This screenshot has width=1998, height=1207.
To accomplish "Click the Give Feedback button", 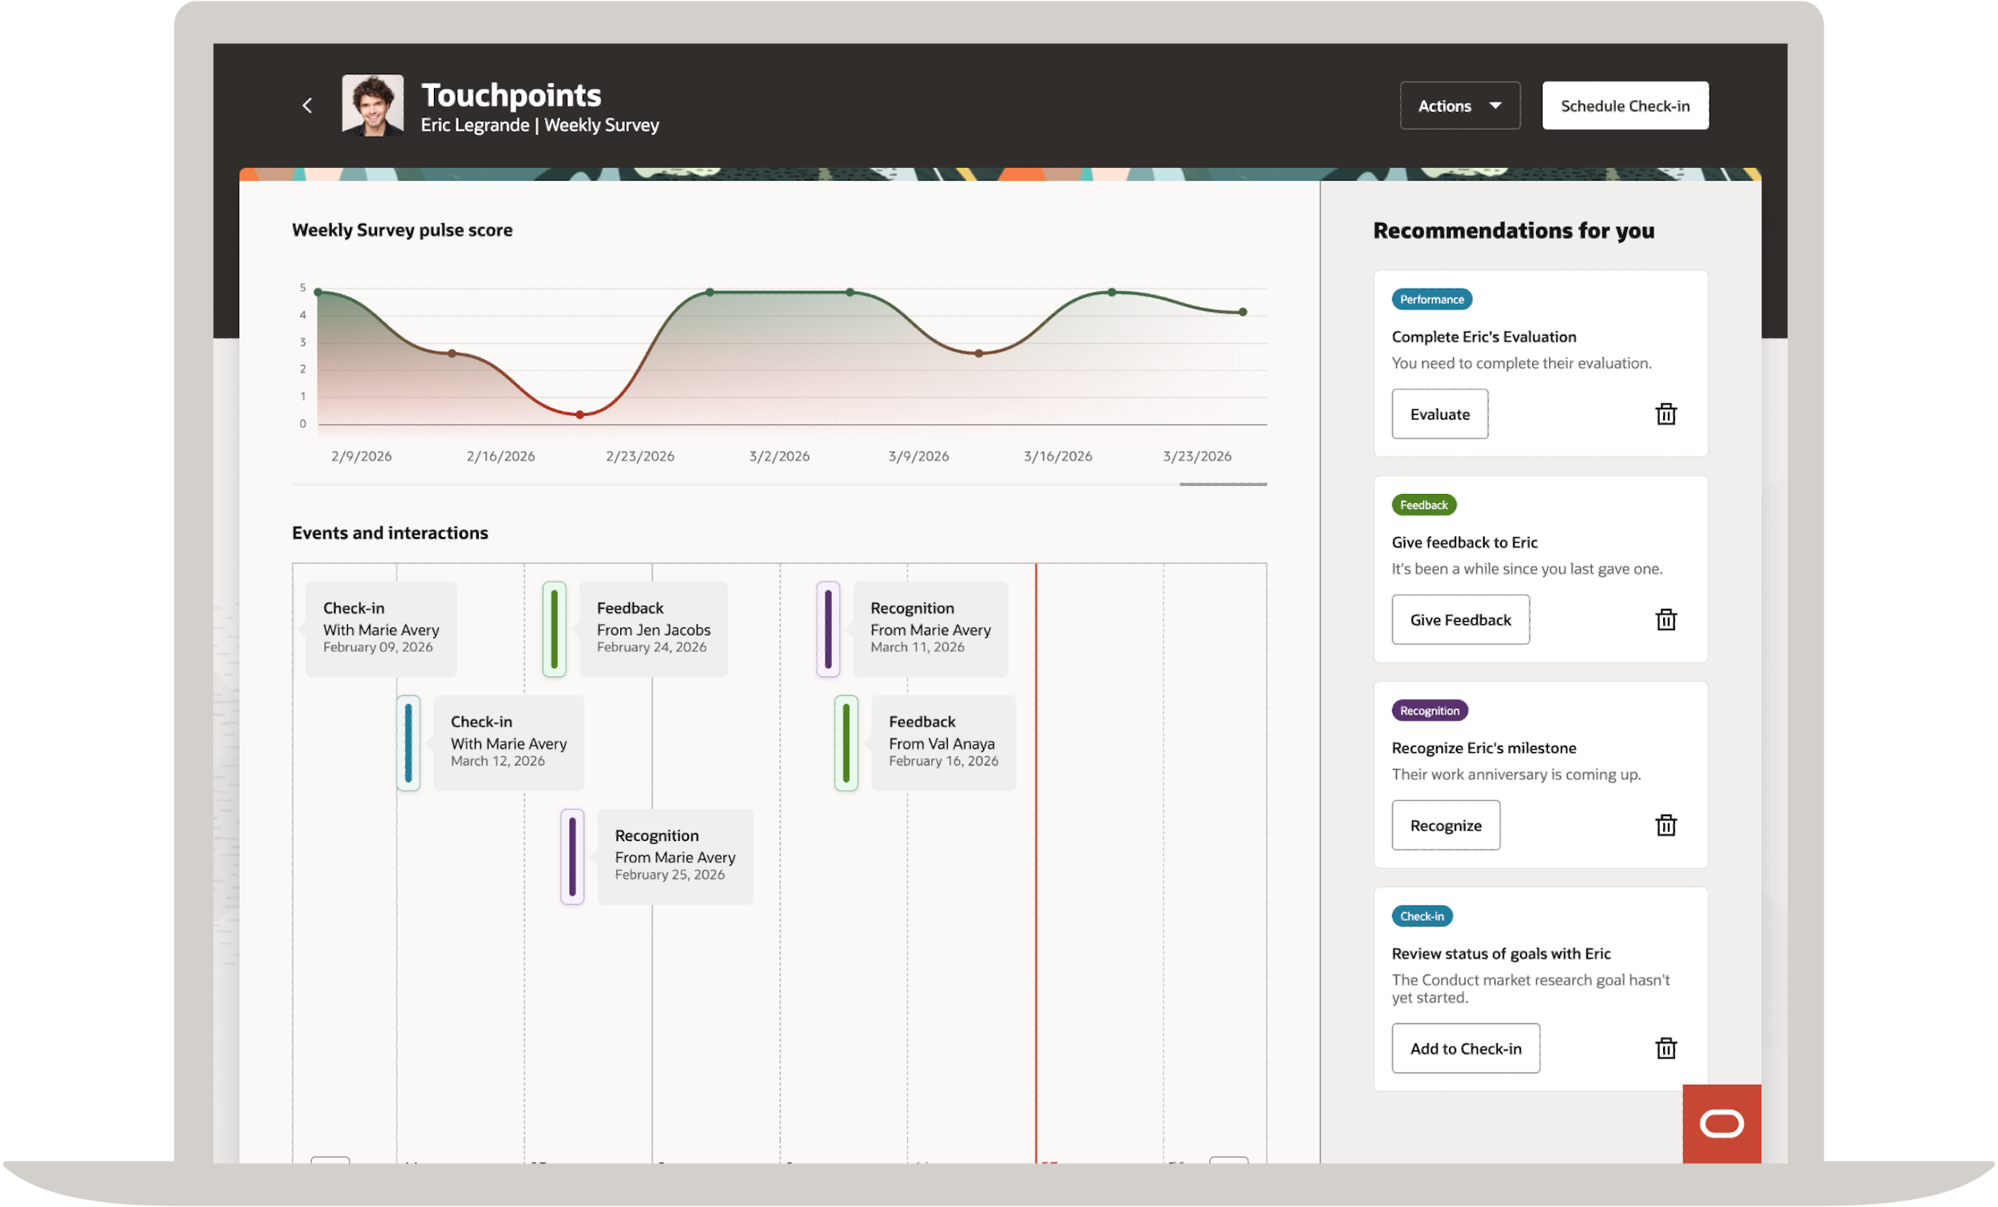I will [1460, 620].
